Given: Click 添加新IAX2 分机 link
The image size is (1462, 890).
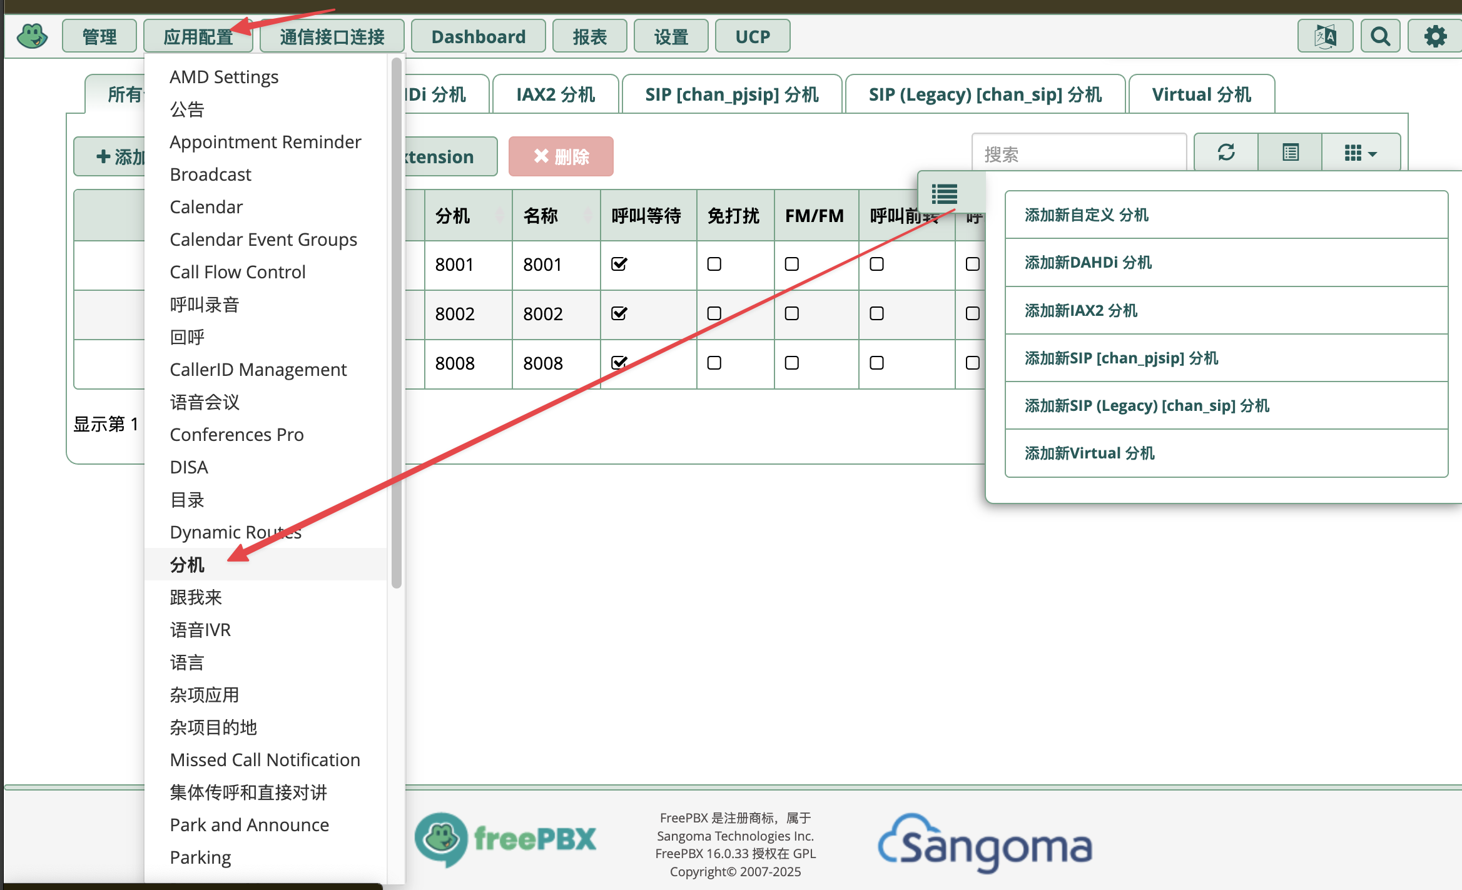Looking at the screenshot, I should [x=1081, y=310].
